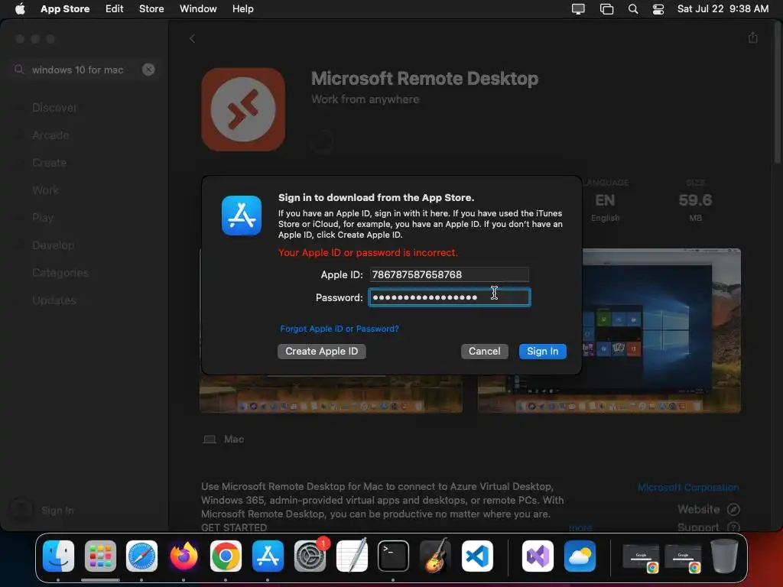783x587 pixels.
Task: Go back with the chevron arrow
Action: pos(192,38)
